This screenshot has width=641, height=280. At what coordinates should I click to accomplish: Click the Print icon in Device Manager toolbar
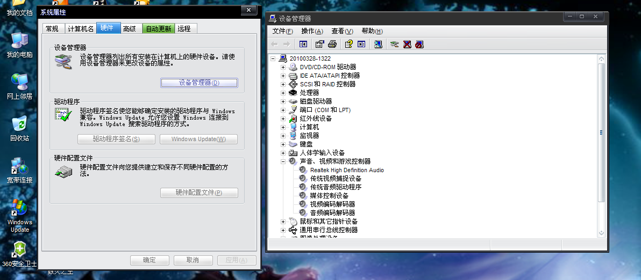click(332, 44)
